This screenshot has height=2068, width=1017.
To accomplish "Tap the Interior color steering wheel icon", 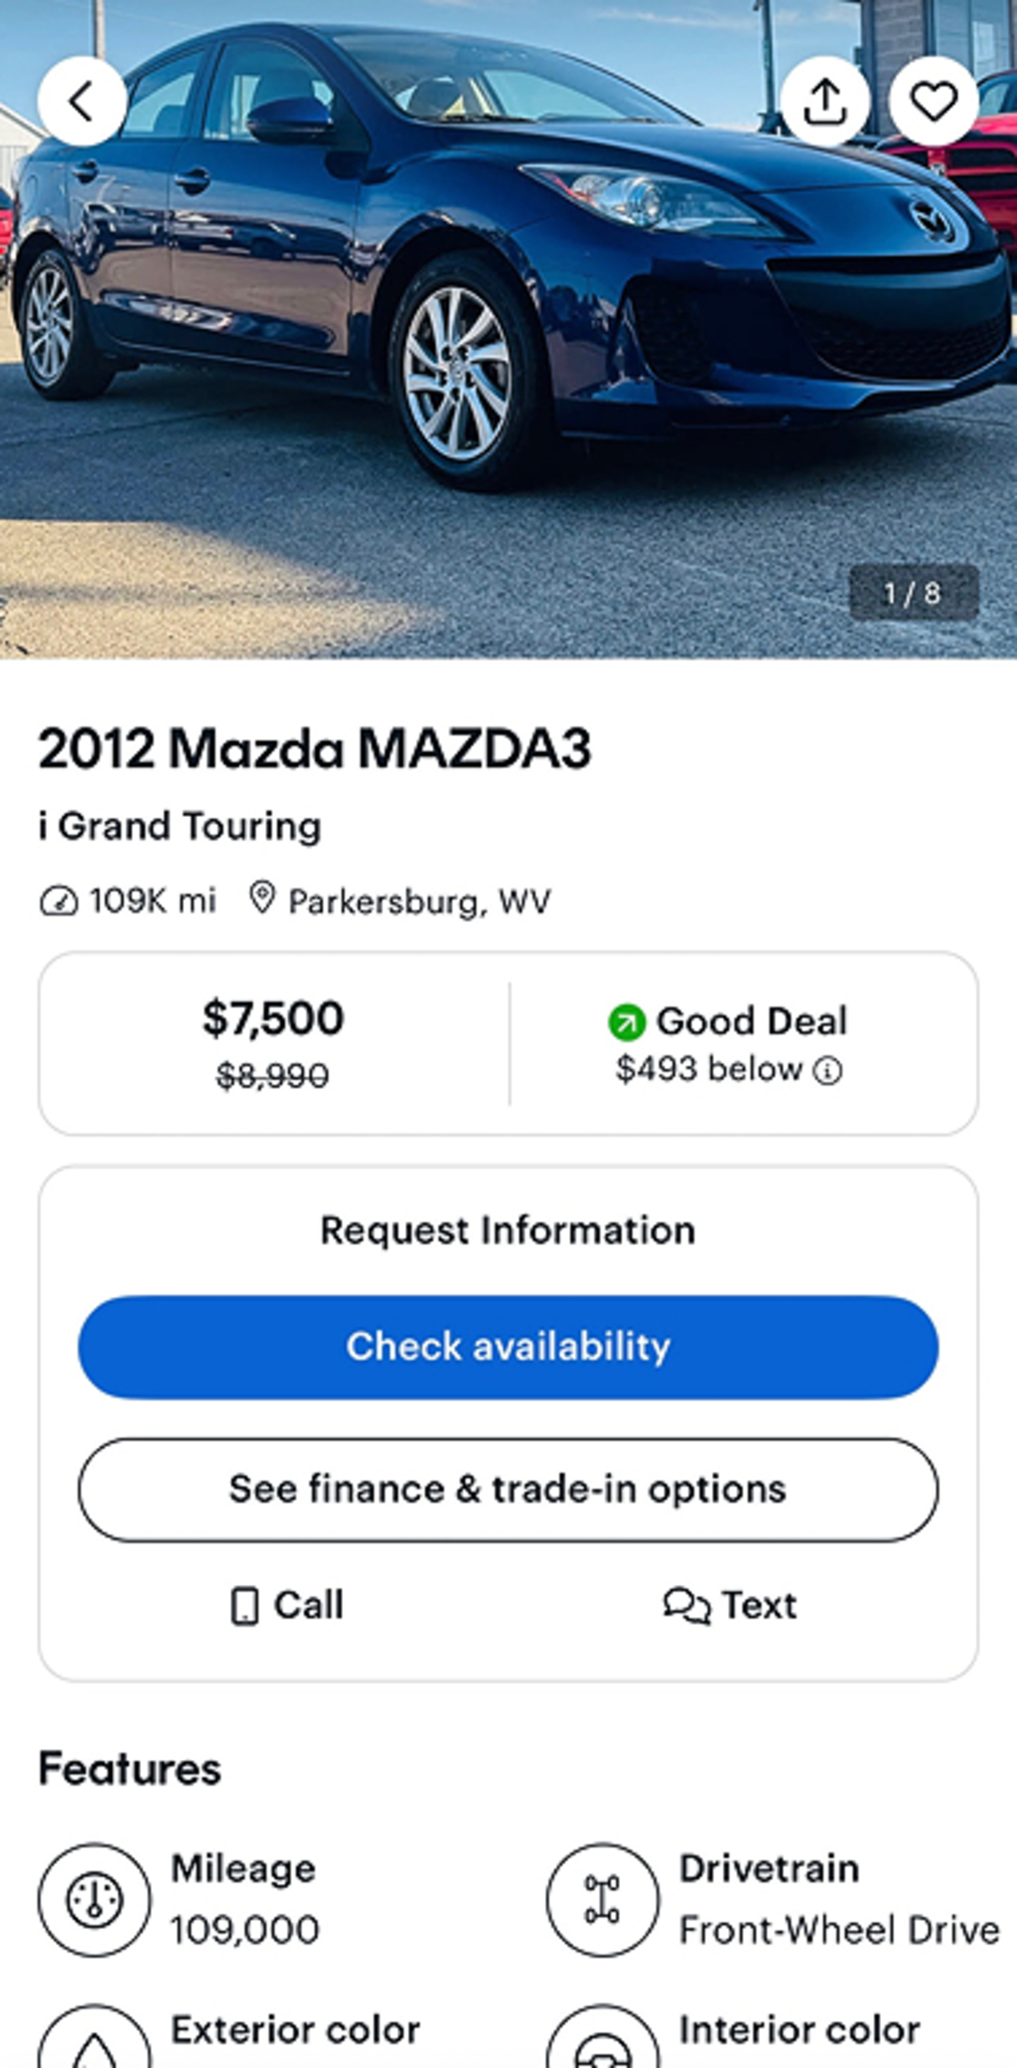I will (602, 2042).
